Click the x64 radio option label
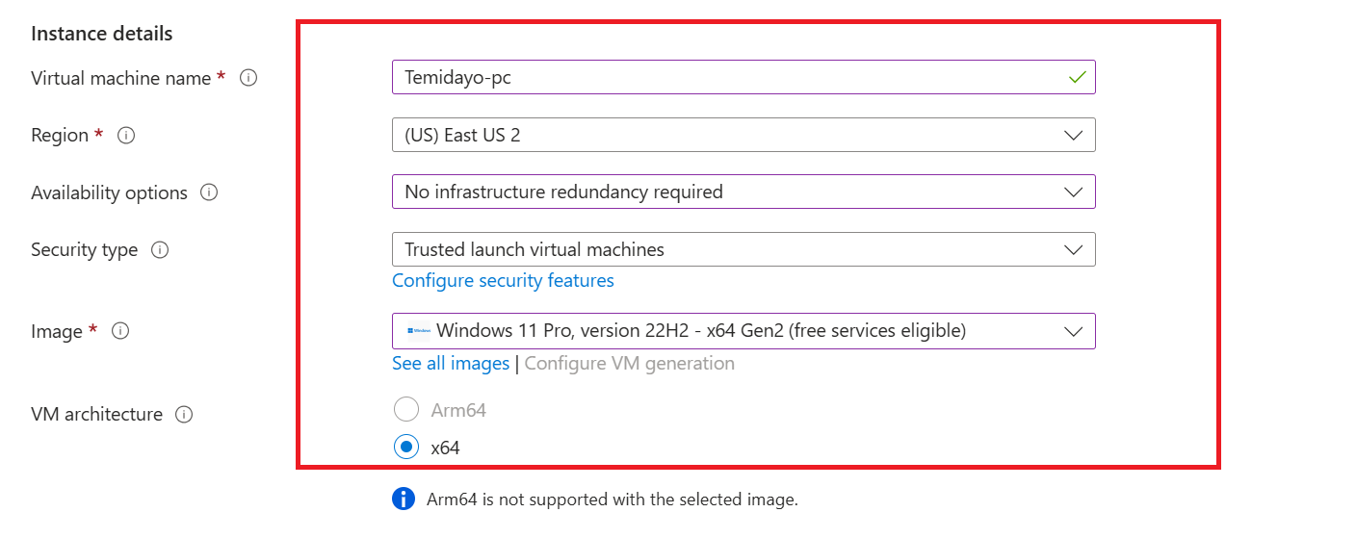Viewport: 1356px width, 538px height. [x=445, y=448]
